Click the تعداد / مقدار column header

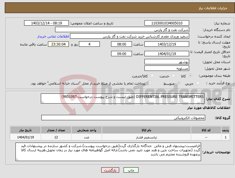tap(56, 130)
